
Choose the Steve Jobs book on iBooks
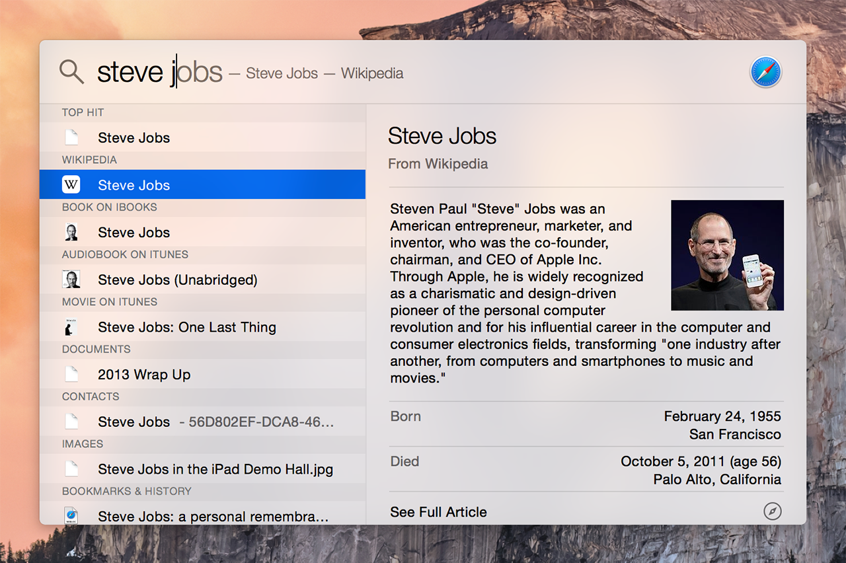click(x=202, y=232)
